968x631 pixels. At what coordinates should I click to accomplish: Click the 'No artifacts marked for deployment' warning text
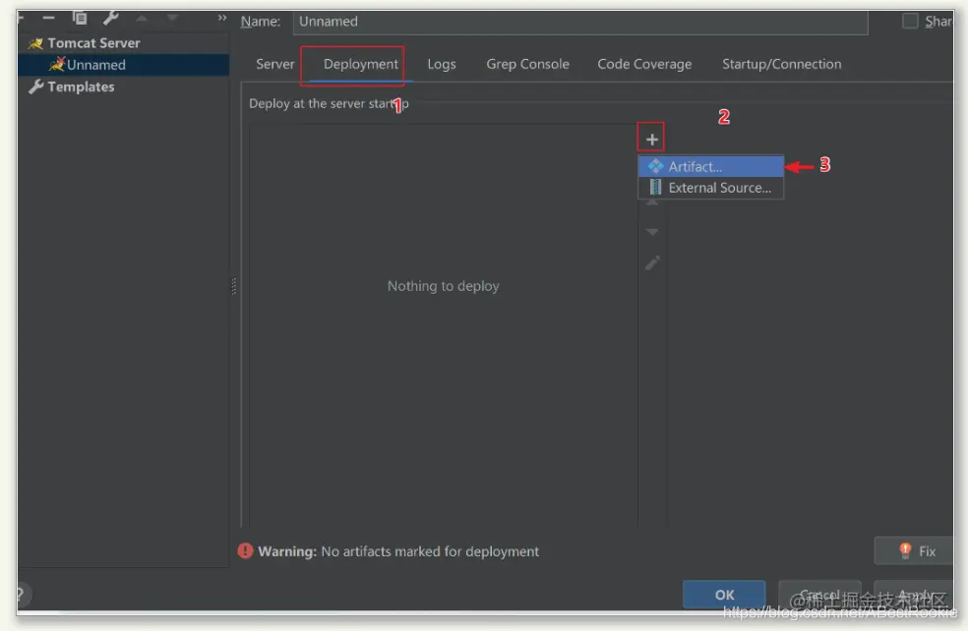pyautogui.click(x=430, y=551)
